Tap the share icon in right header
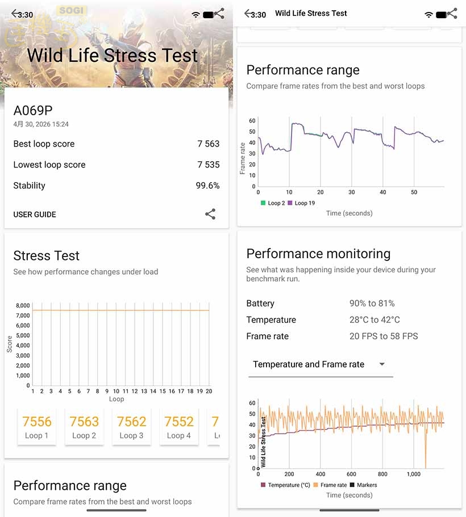 pyautogui.click(x=452, y=13)
